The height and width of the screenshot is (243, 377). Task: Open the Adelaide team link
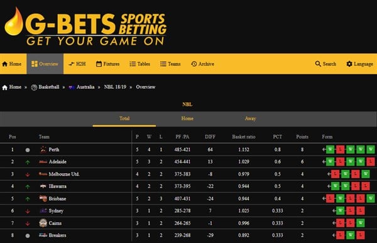pos(57,162)
